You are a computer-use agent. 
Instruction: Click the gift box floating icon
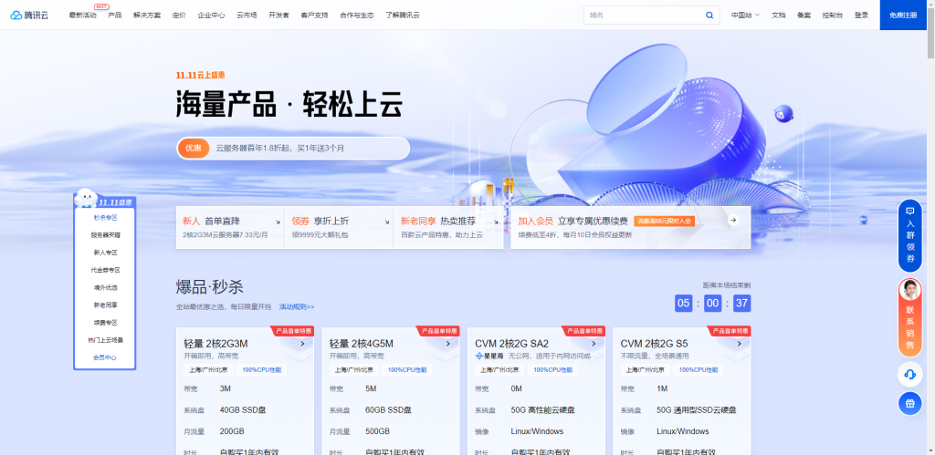[x=910, y=403]
